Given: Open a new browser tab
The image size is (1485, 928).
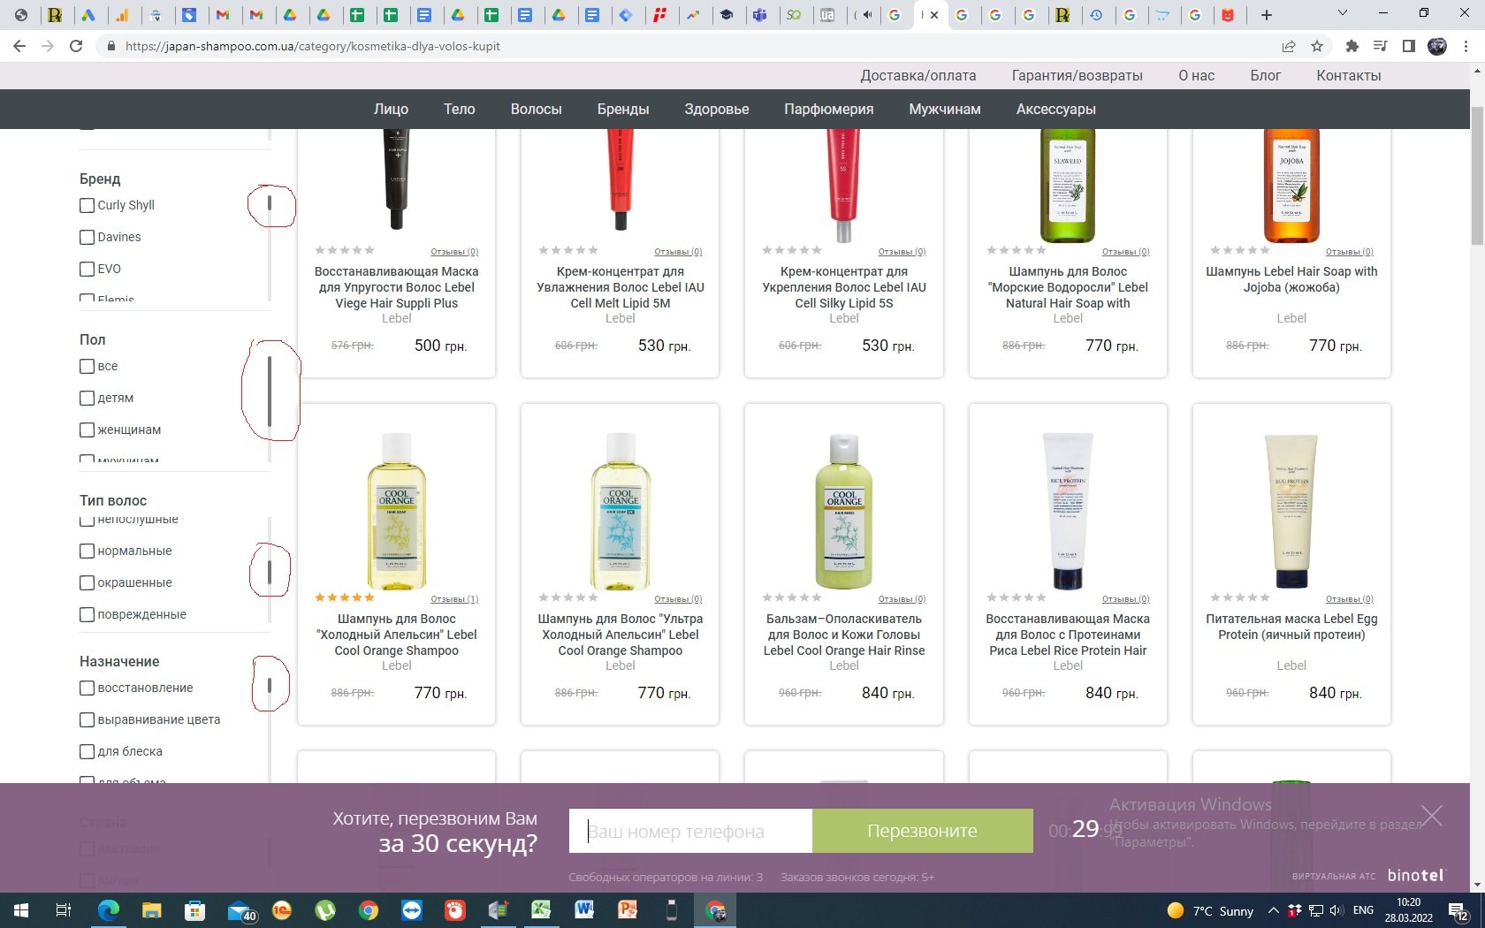Looking at the screenshot, I should point(1266,14).
